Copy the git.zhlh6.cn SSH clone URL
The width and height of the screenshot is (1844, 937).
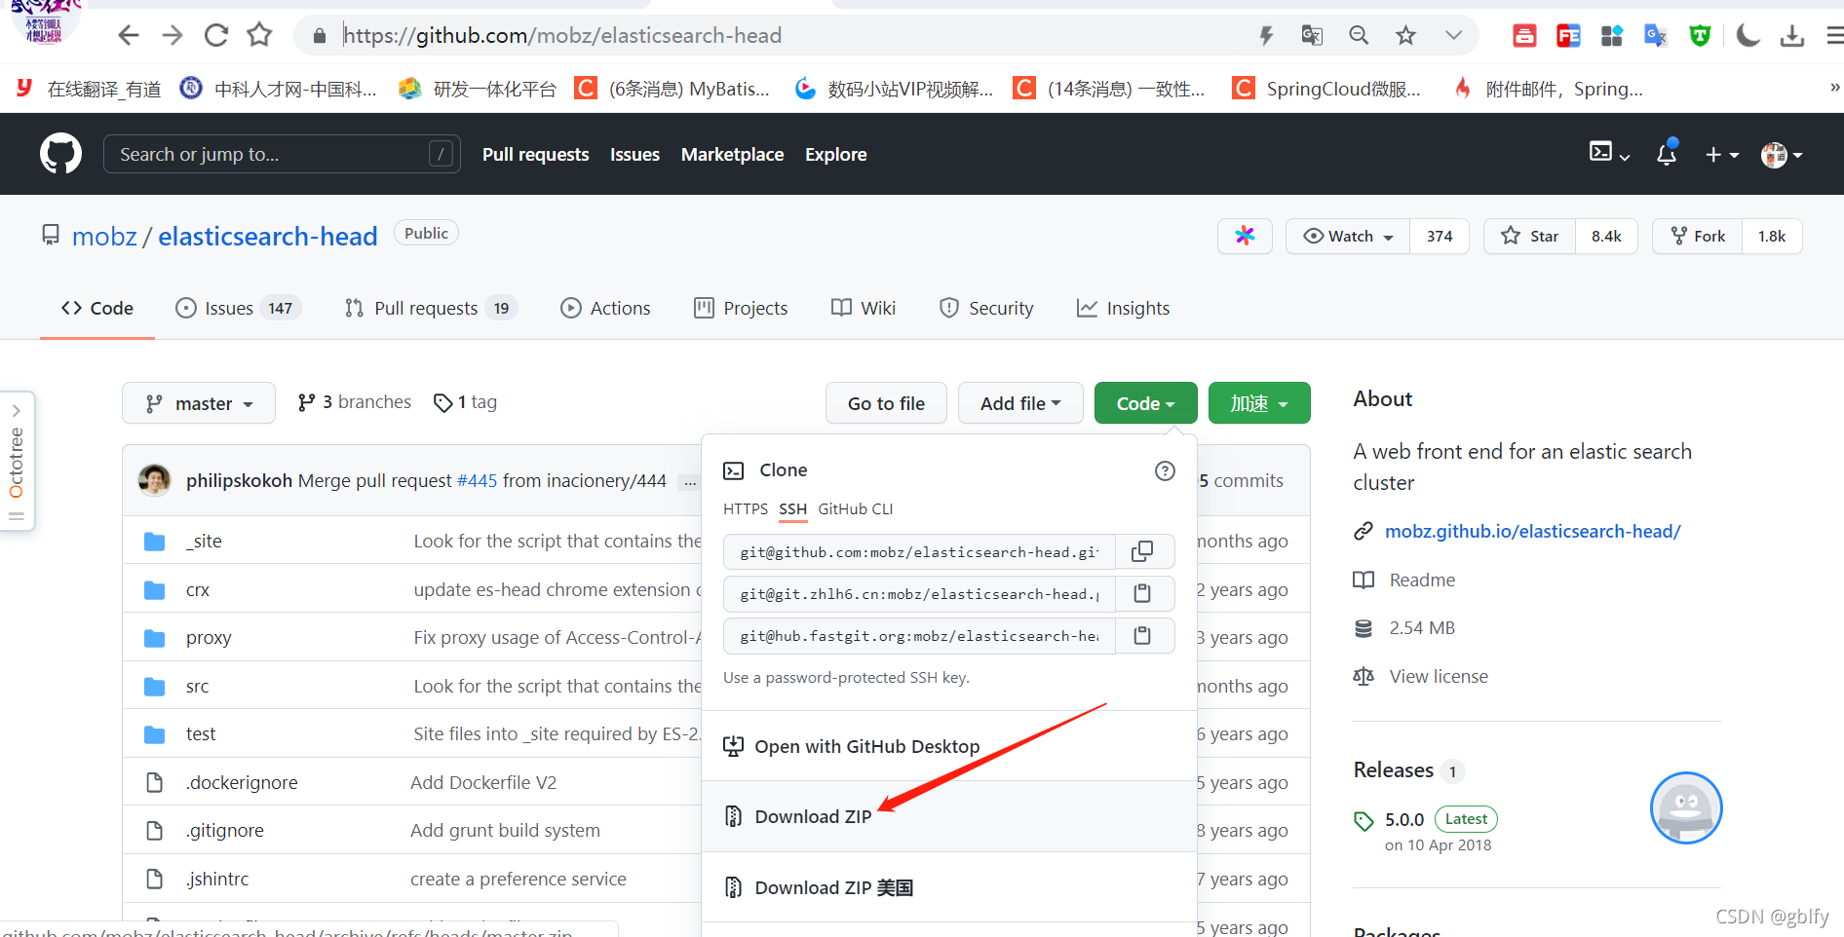tap(1142, 593)
